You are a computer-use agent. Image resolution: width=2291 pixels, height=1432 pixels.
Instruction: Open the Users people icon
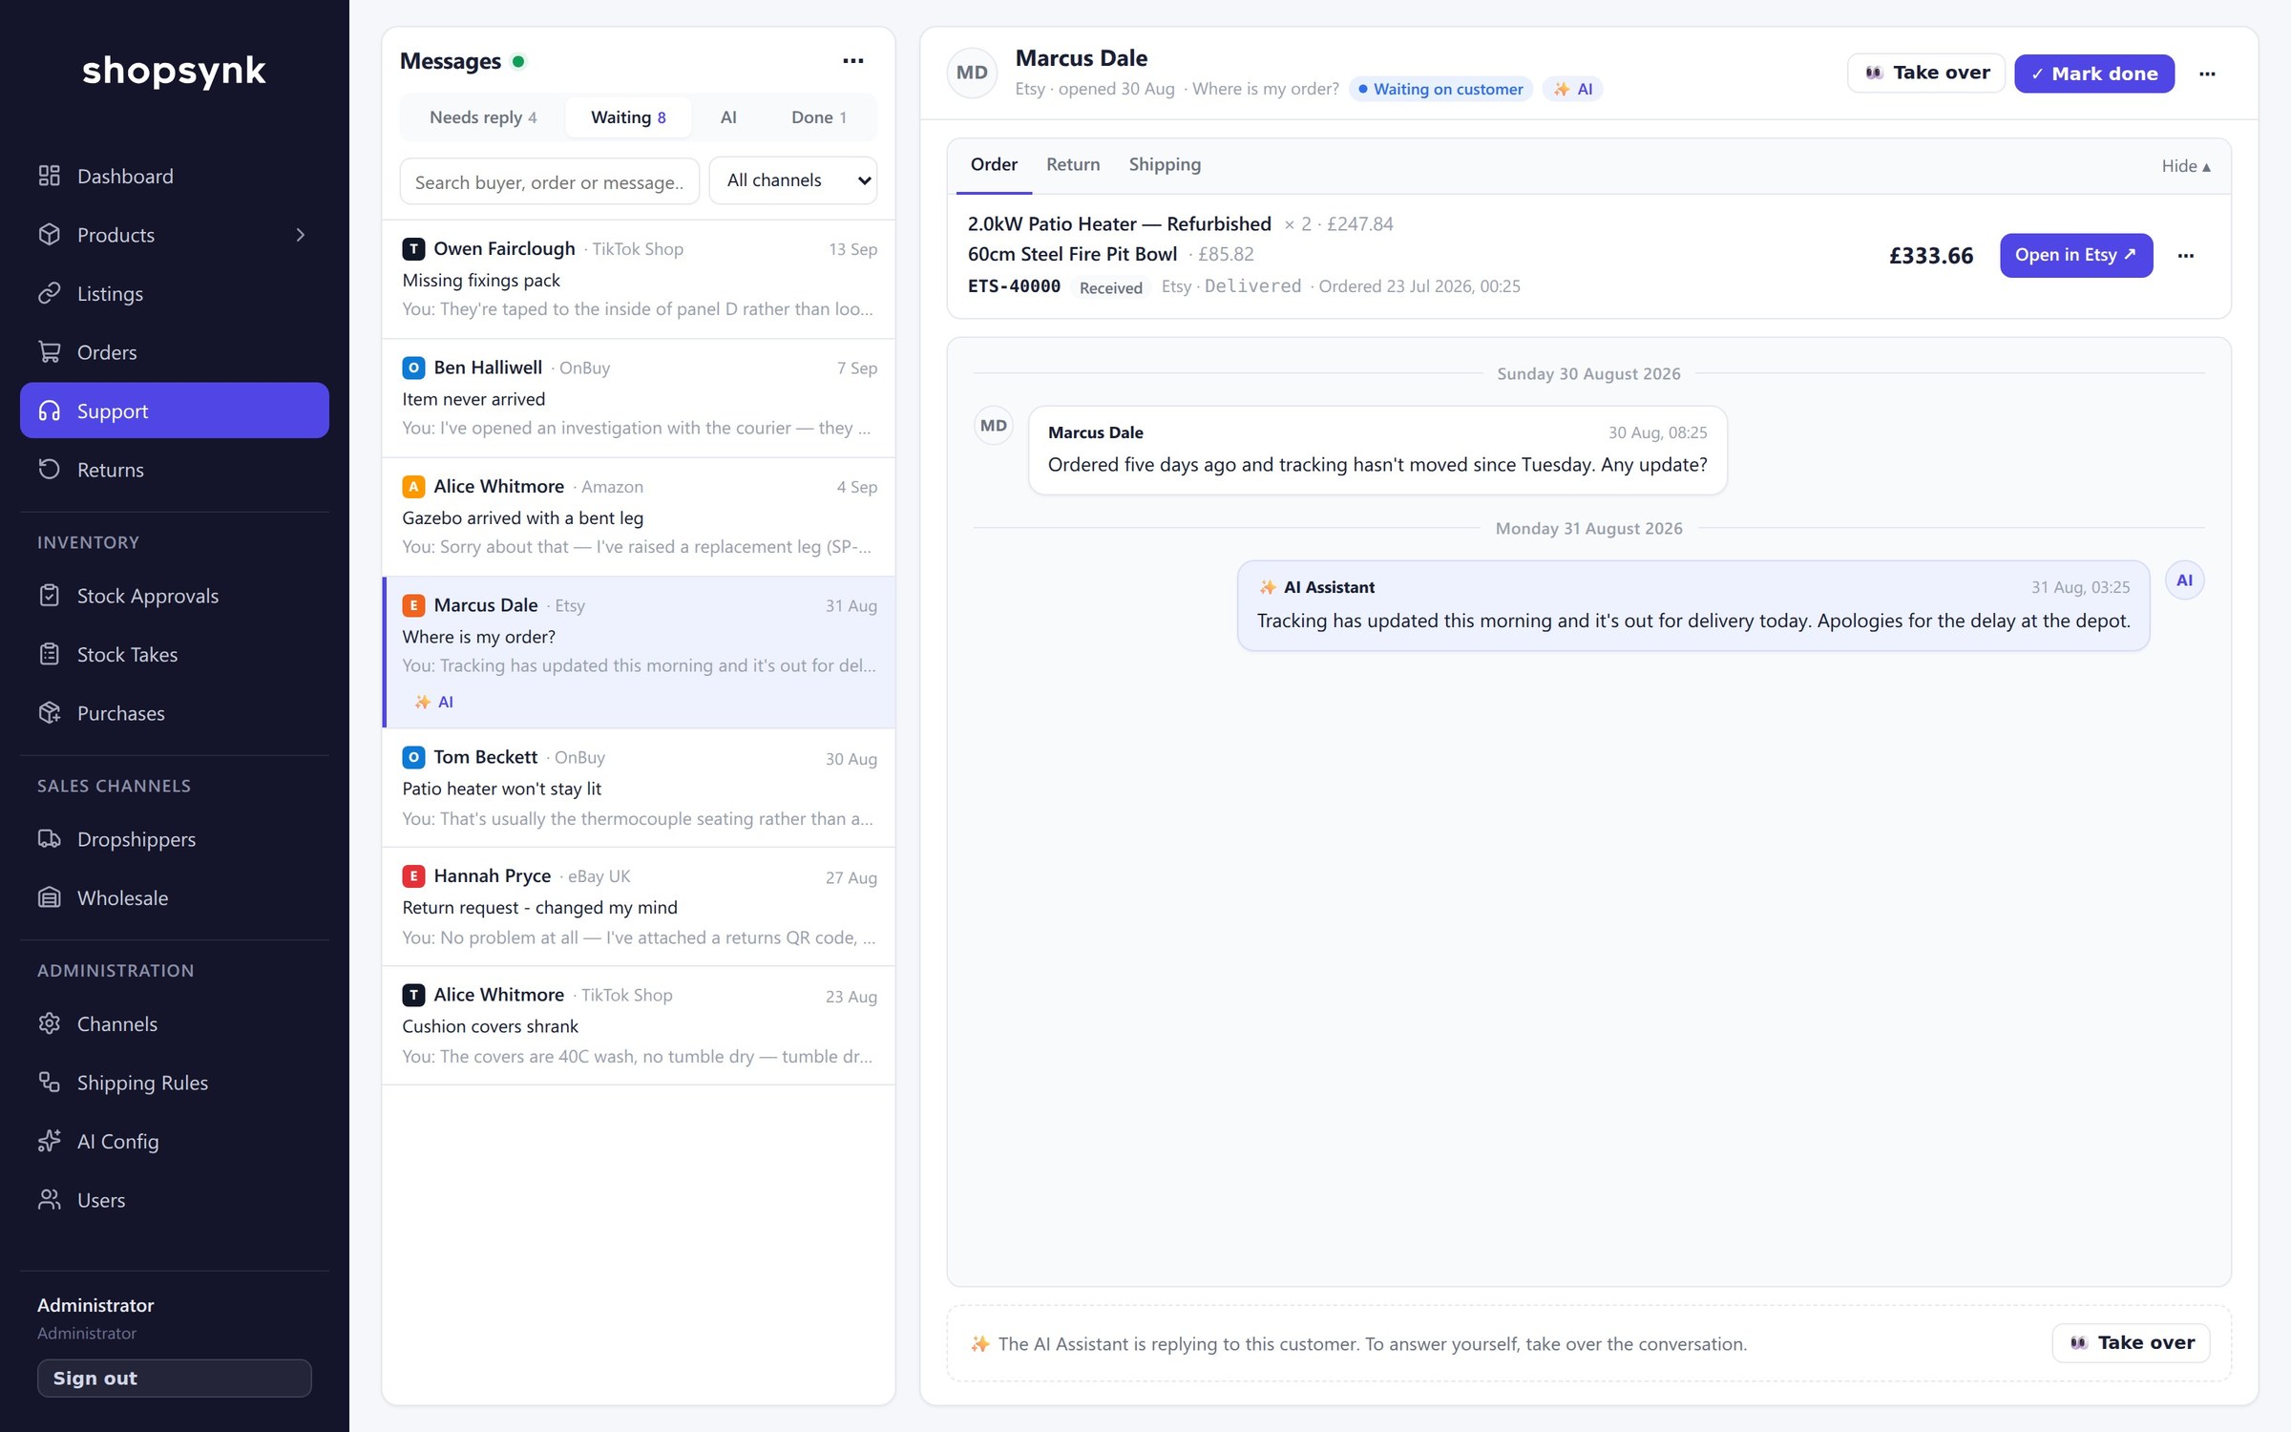(50, 1200)
